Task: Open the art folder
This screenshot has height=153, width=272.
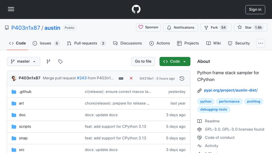Action: click(21, 103)
